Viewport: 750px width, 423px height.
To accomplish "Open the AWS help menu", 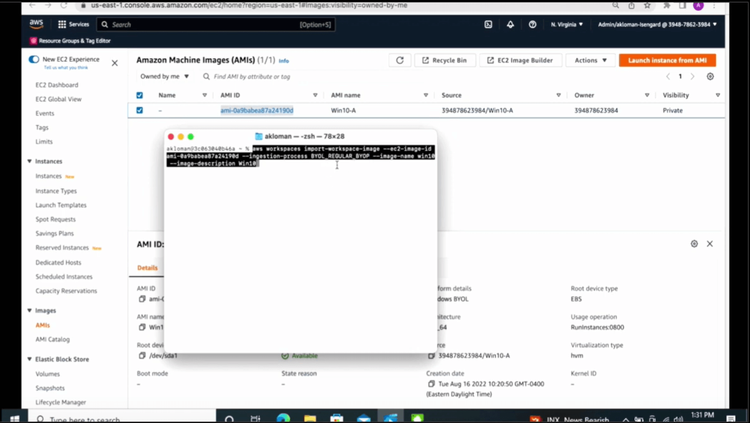I will (x=532, y=24).
